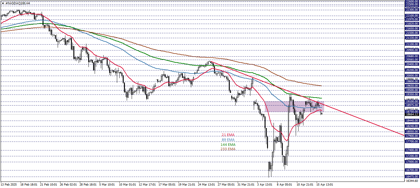Click the 17200.00 price level label
Viewport: 420px width, 188px height.
(x=412, y=156)
